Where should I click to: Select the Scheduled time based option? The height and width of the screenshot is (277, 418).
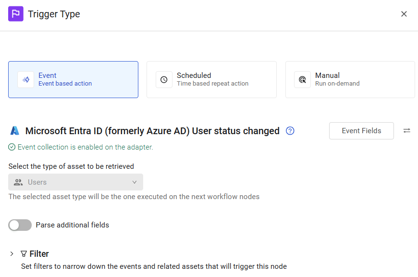211,79
